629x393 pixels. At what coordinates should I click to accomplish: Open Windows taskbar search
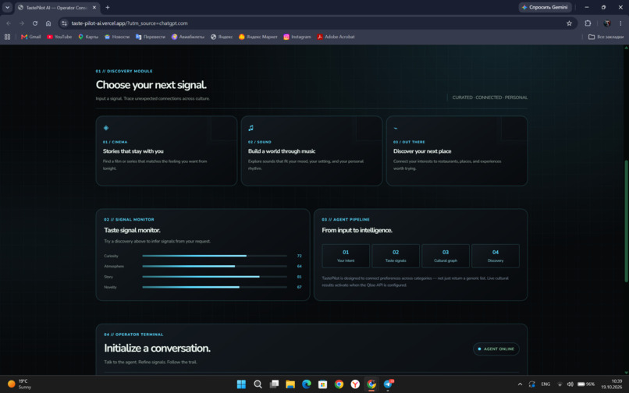point(258,384)
